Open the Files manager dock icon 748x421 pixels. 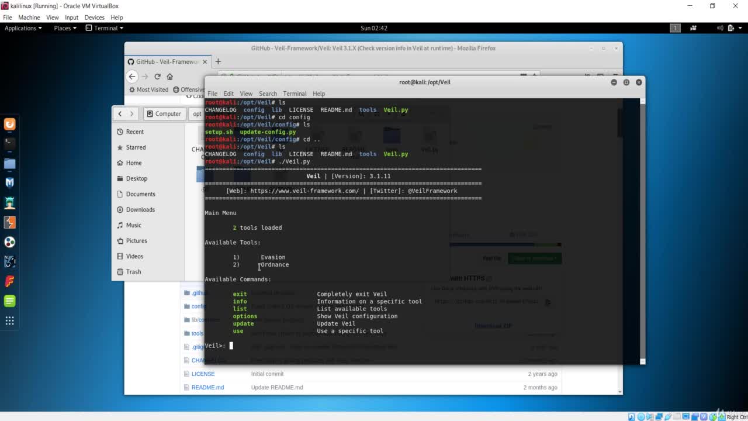9,163
